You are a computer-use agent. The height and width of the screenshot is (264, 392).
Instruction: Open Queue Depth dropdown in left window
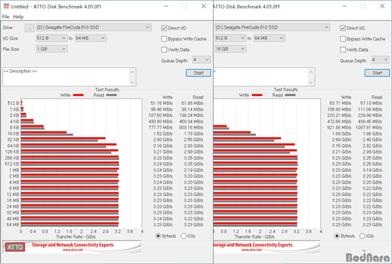pos(201,59)
